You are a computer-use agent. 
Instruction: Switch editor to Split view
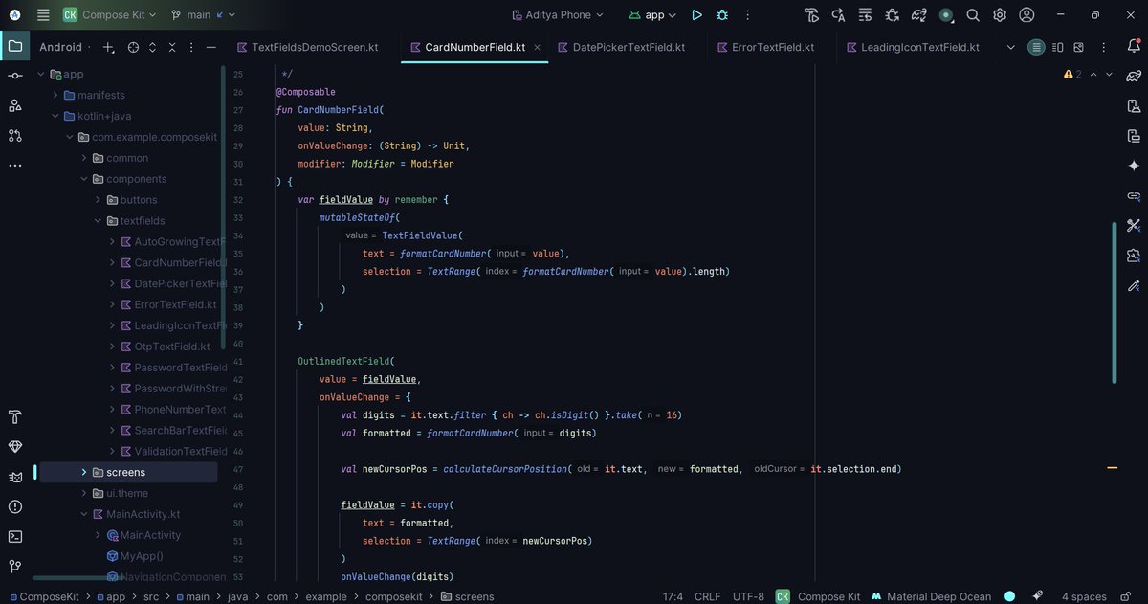[1057, 47]
